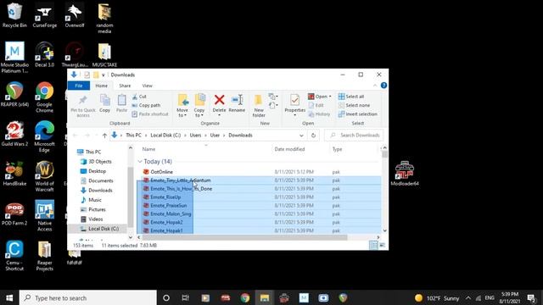
Task: Open the Copy to command
Action: (x=199, y=105)
